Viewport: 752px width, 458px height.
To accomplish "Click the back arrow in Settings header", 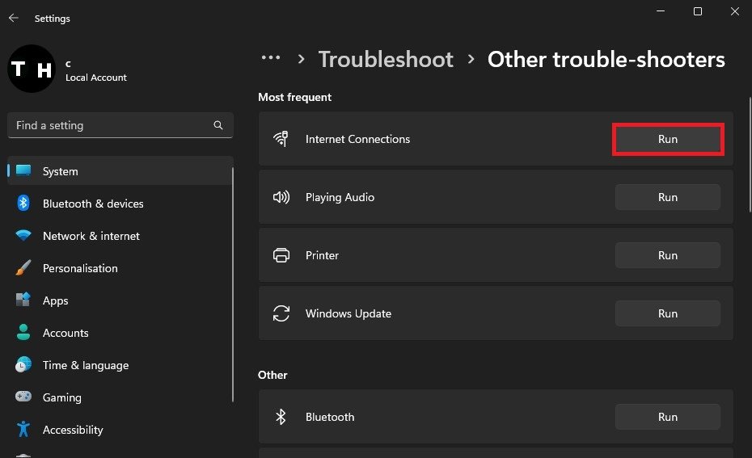I will 14,18.
